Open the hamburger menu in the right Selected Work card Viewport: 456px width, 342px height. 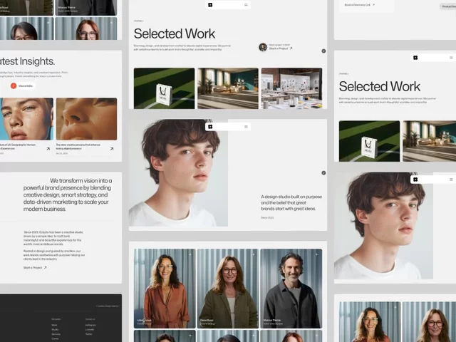point(451,58)
